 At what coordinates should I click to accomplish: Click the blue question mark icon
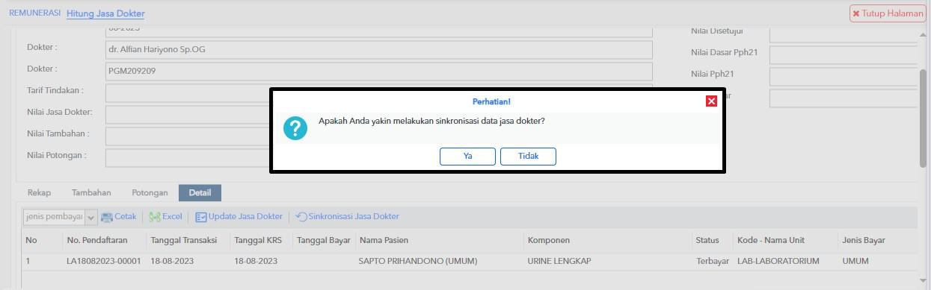[x=295, y=128]
